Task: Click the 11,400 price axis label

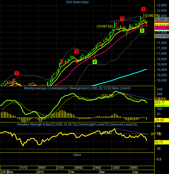Action: [162, 43]
